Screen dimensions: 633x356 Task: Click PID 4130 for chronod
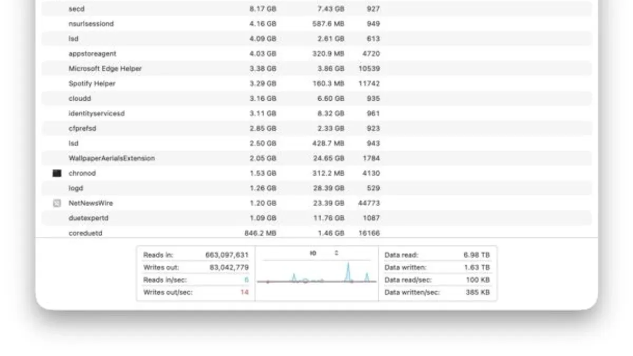371,173
